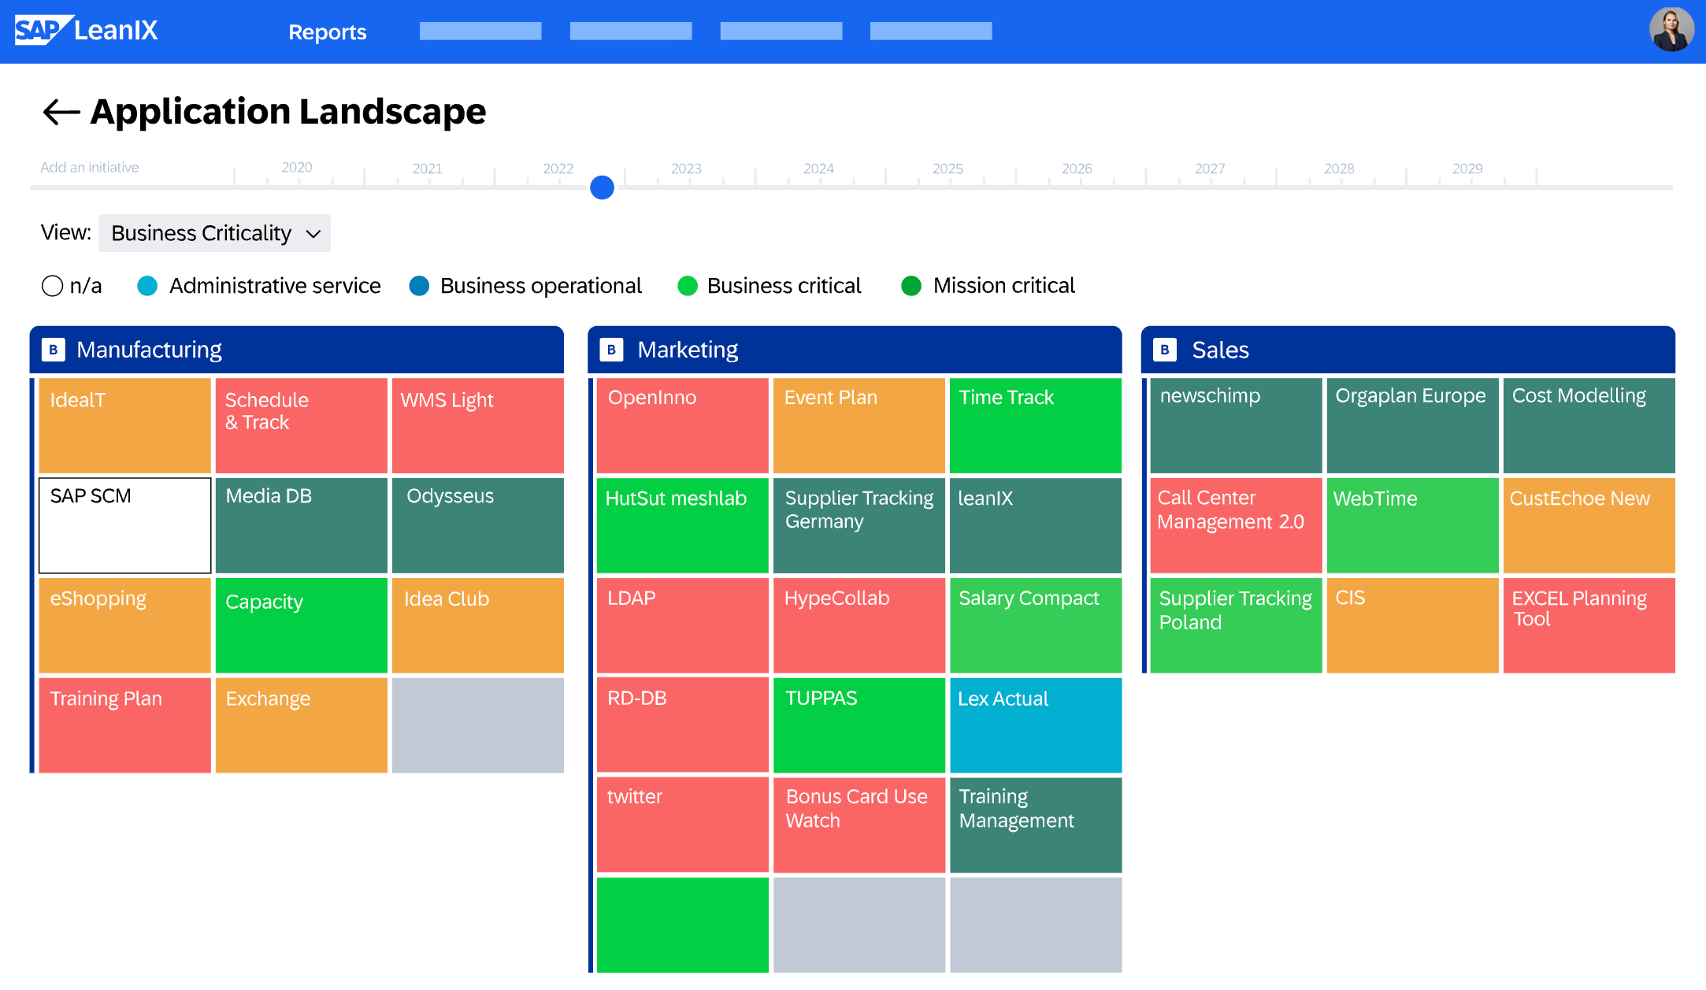Open the eShopping tile

click(124, 625)
